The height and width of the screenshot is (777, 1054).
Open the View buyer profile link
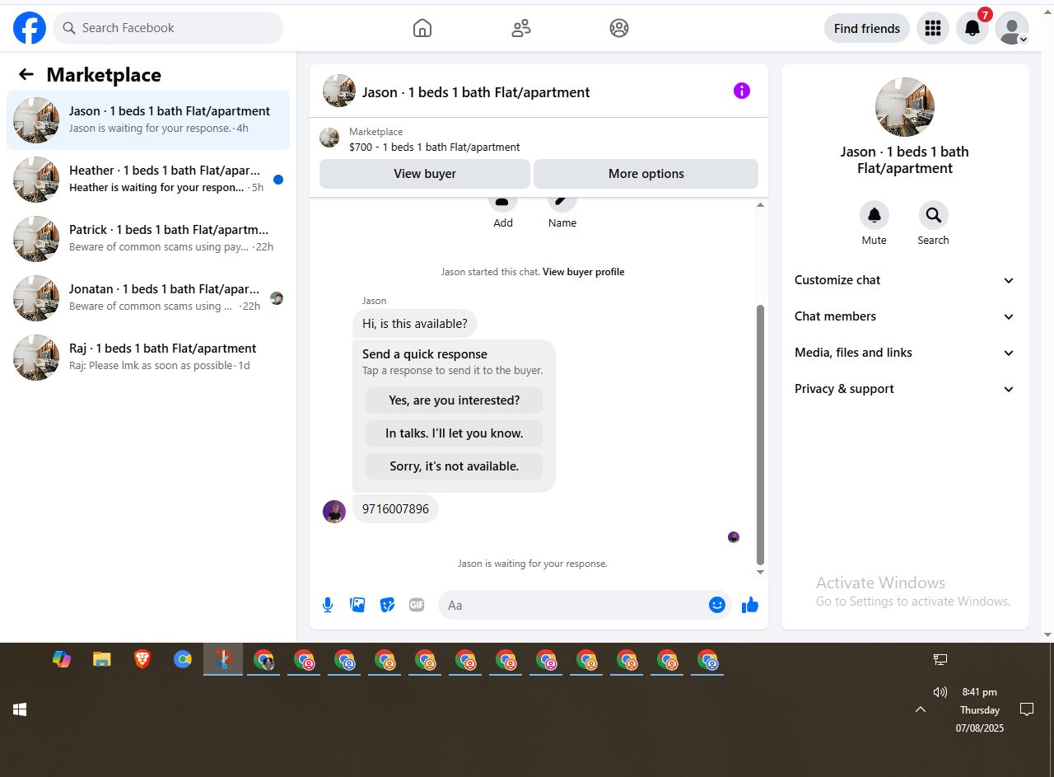pyautogui.click(x=583, y=272)
